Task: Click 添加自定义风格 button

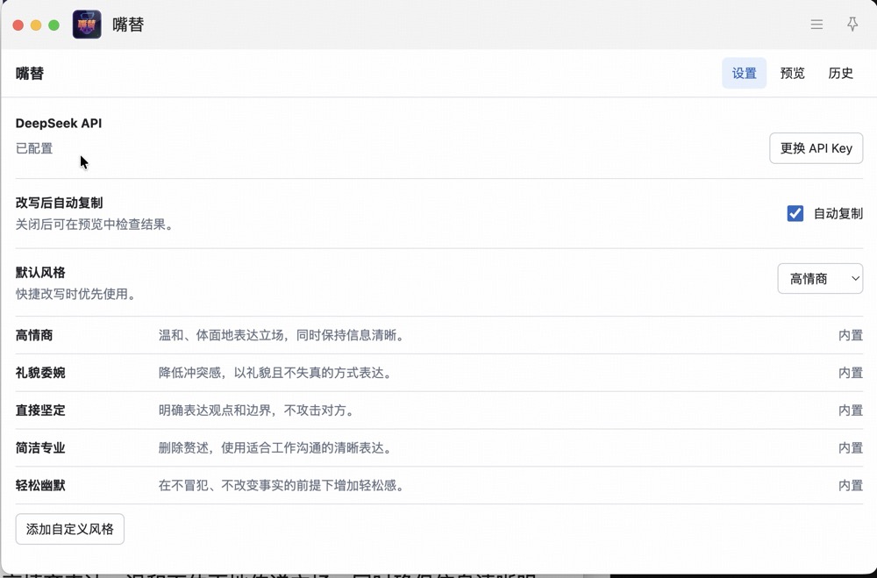Action: coord(70,529)
